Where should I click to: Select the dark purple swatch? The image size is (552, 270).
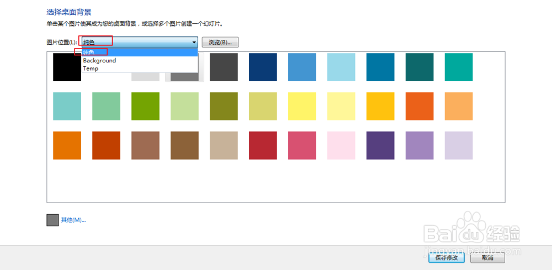click(380, 145)
